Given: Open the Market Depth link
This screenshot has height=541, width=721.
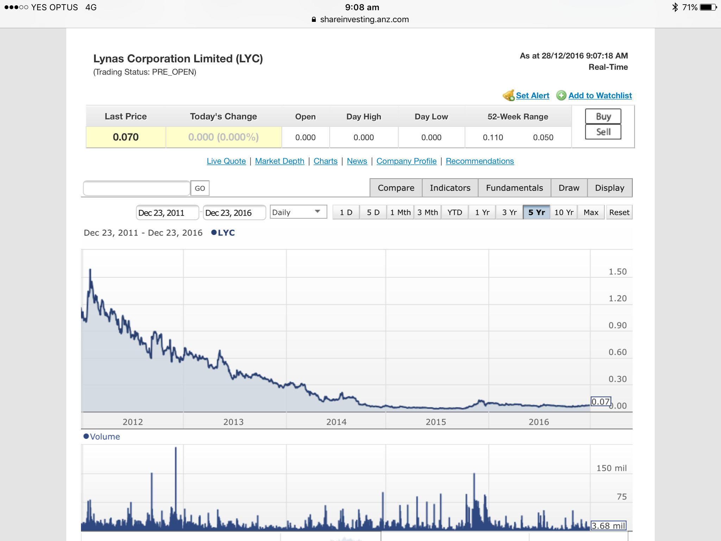Looking at the screenshot, I should tap(280, 161).
